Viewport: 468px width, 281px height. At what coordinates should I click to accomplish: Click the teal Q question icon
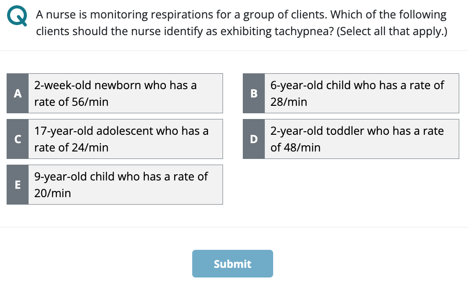(x=17, y=15)
